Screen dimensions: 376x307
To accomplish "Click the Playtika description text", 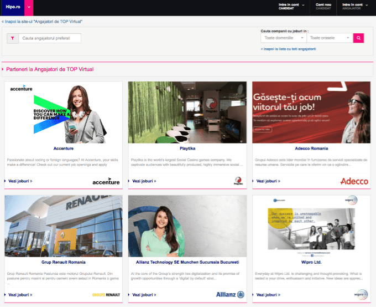I will tap(187, 162).
